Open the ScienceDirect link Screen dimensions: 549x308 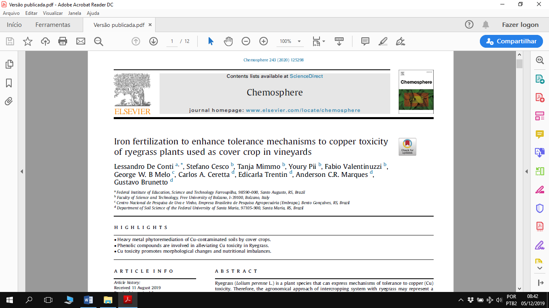coord(306,76)
